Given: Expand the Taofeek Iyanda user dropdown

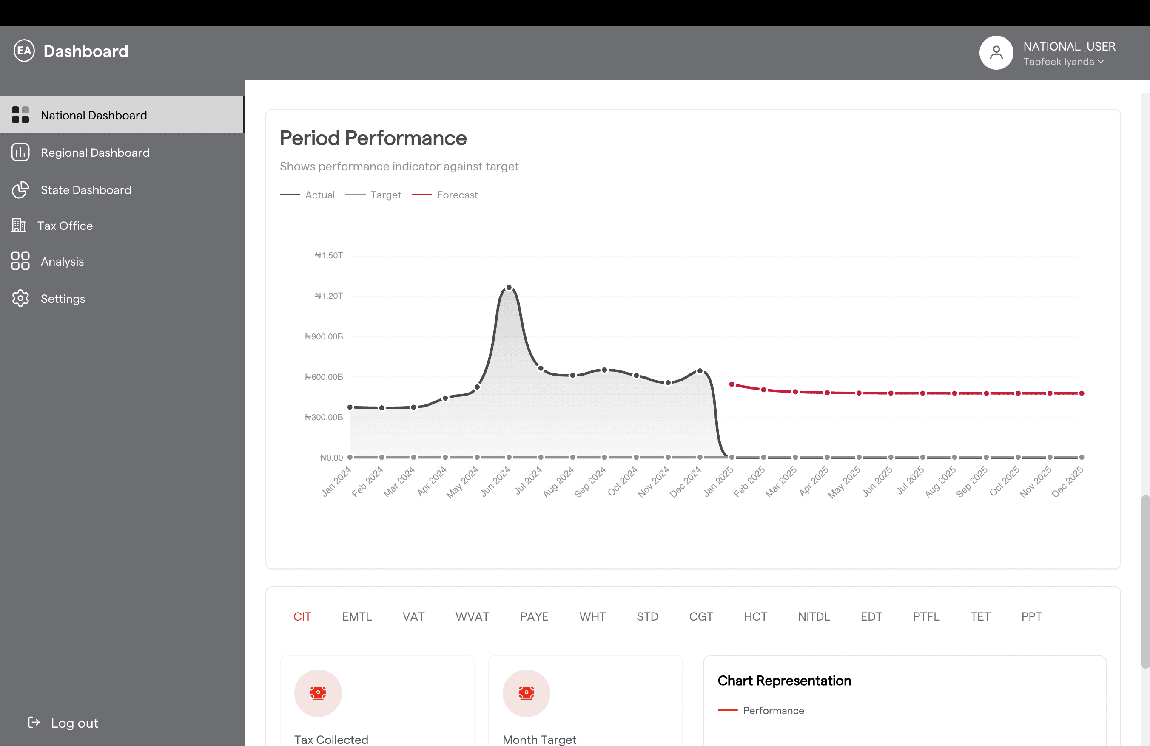Looking at the screenshot, I should [x=1063, y=62].
